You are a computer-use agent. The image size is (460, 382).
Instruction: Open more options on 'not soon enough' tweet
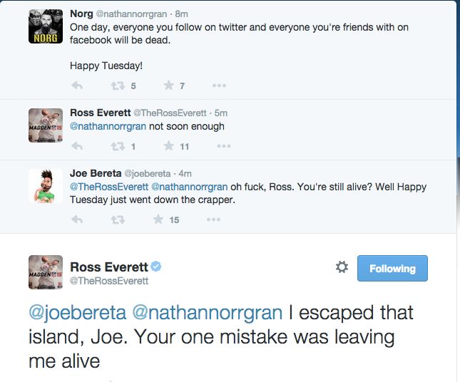coord(223,147)
